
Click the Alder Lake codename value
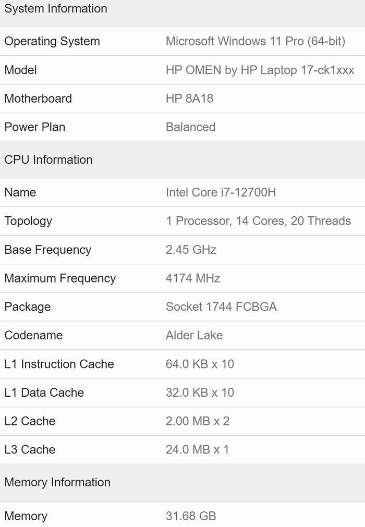(194, 335)
